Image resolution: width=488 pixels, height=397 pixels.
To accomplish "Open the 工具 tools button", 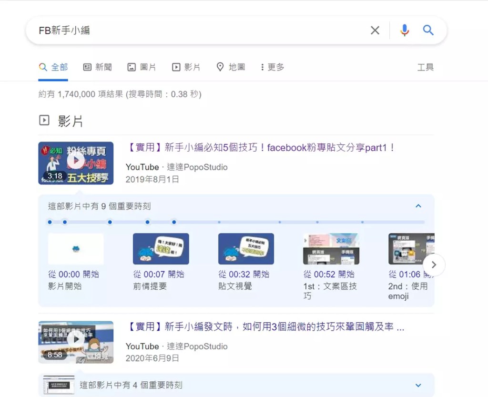I will (x=425, y=67).
